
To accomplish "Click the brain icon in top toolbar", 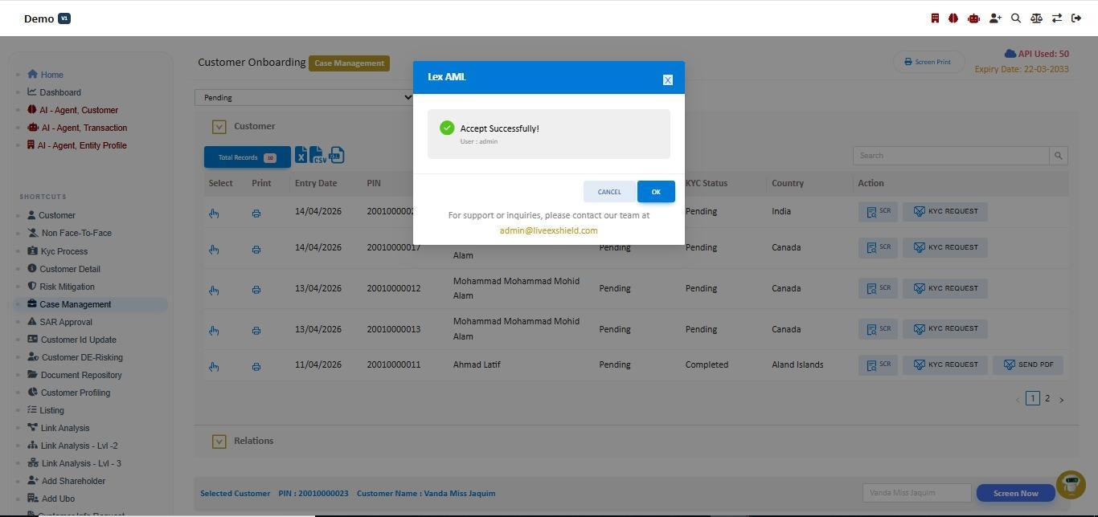I will pyautogui.click(x=953, y=18).
